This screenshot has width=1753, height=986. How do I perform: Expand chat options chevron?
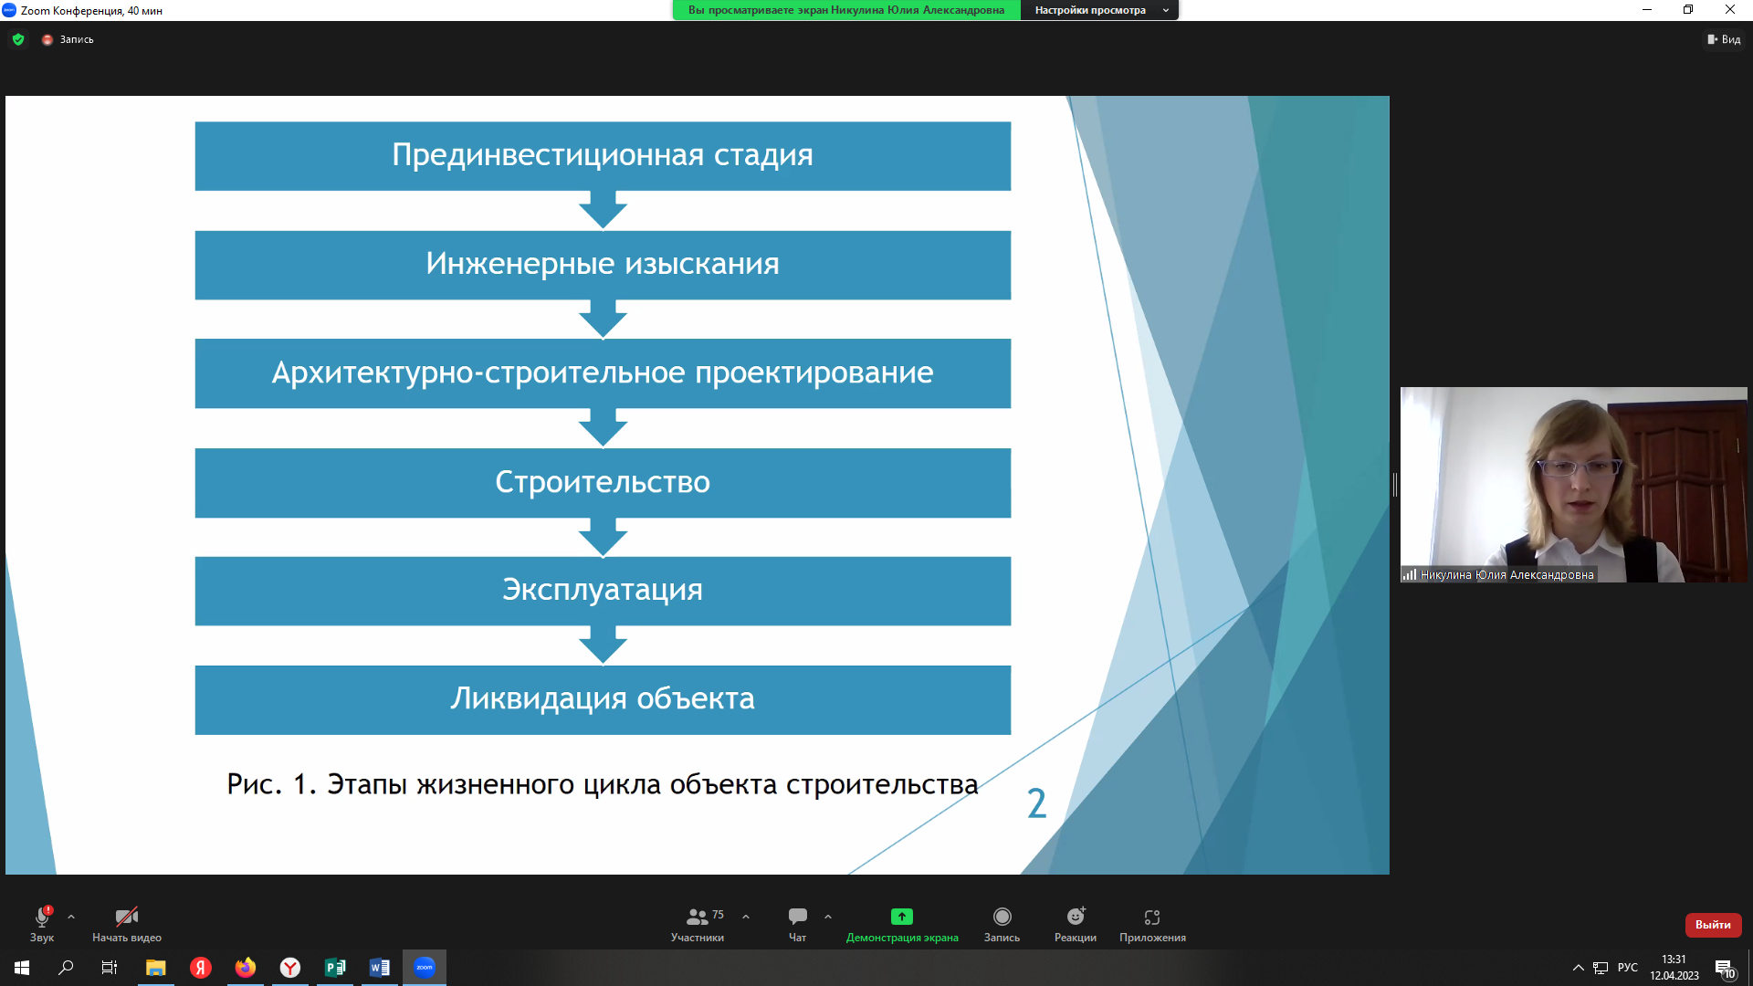828,917
